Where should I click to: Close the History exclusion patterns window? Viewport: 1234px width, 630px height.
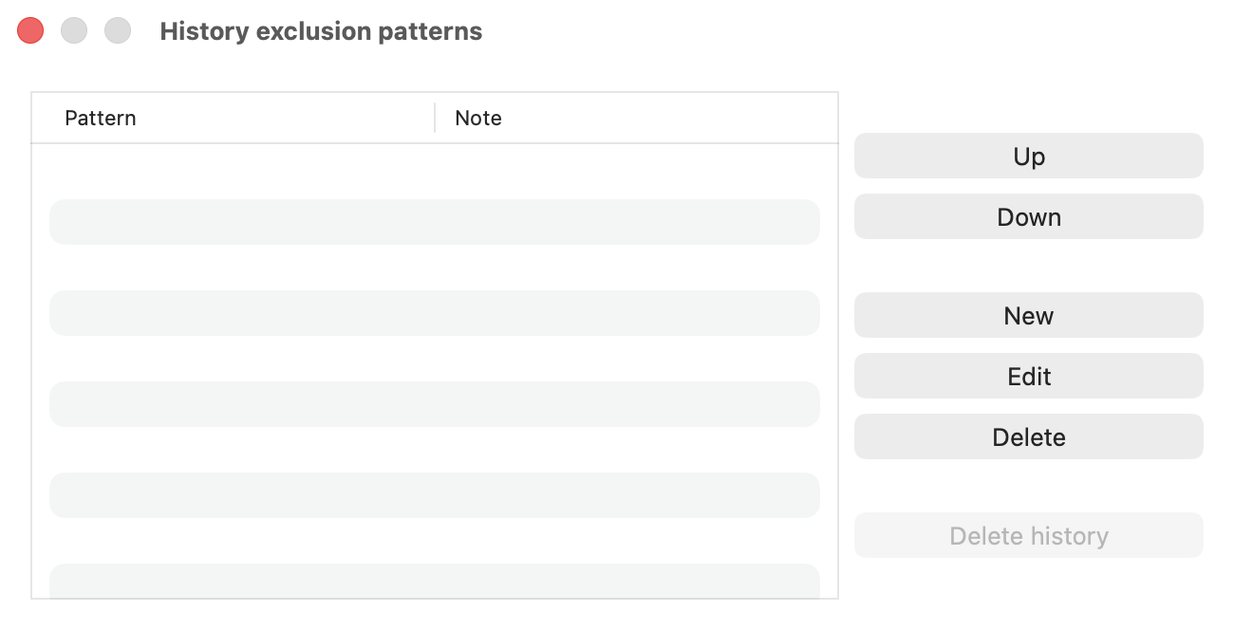tap(30, 30)
